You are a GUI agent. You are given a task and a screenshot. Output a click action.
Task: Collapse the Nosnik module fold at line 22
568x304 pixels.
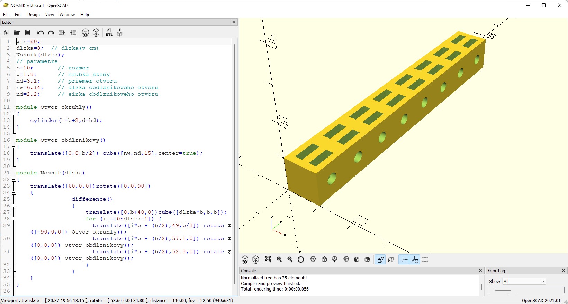[x=14, y=180]
